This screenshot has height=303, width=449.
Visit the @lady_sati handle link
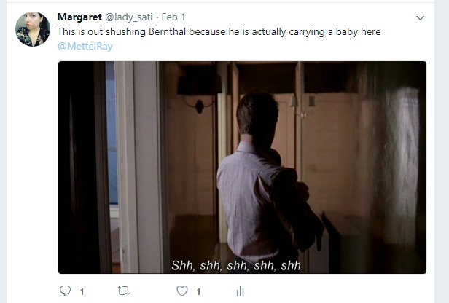129,17
